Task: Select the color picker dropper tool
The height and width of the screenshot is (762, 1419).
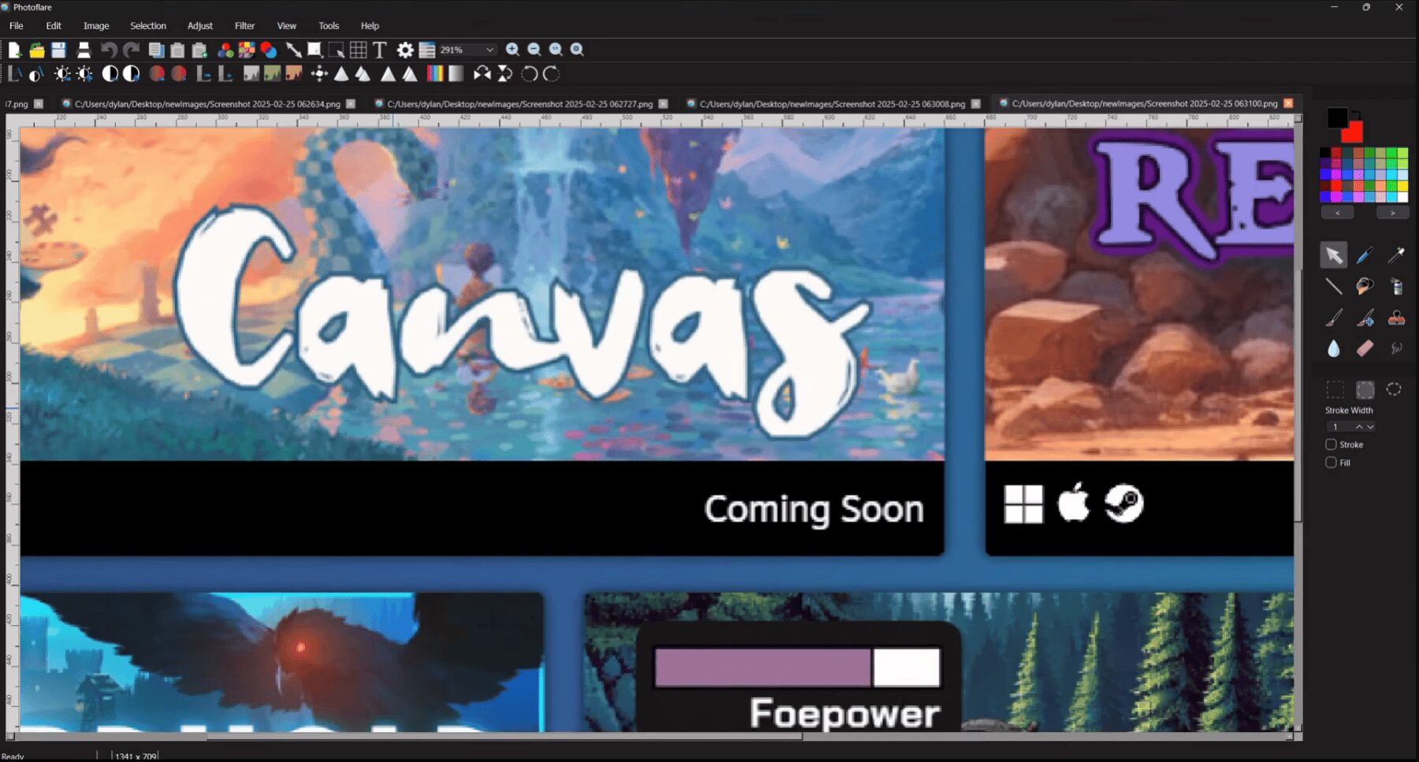Action: (1365, 255)
